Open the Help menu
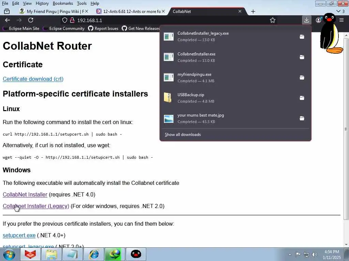This screenshot has height=261, width=349. [x=95, y=3]
